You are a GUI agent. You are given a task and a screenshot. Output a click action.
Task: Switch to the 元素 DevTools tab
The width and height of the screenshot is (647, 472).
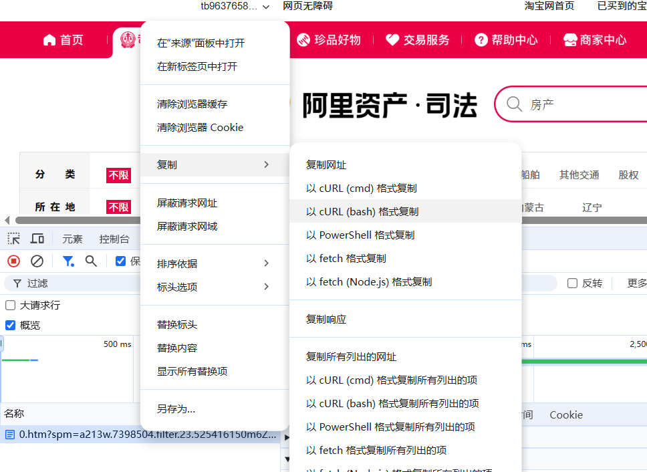72,239
